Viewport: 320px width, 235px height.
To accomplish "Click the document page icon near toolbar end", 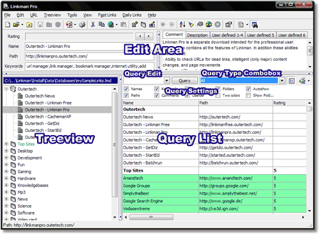I will tap(241, 25).
